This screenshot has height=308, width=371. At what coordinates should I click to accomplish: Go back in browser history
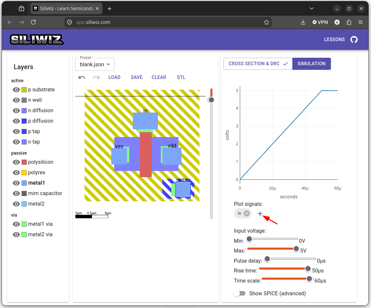click(10, 22)
